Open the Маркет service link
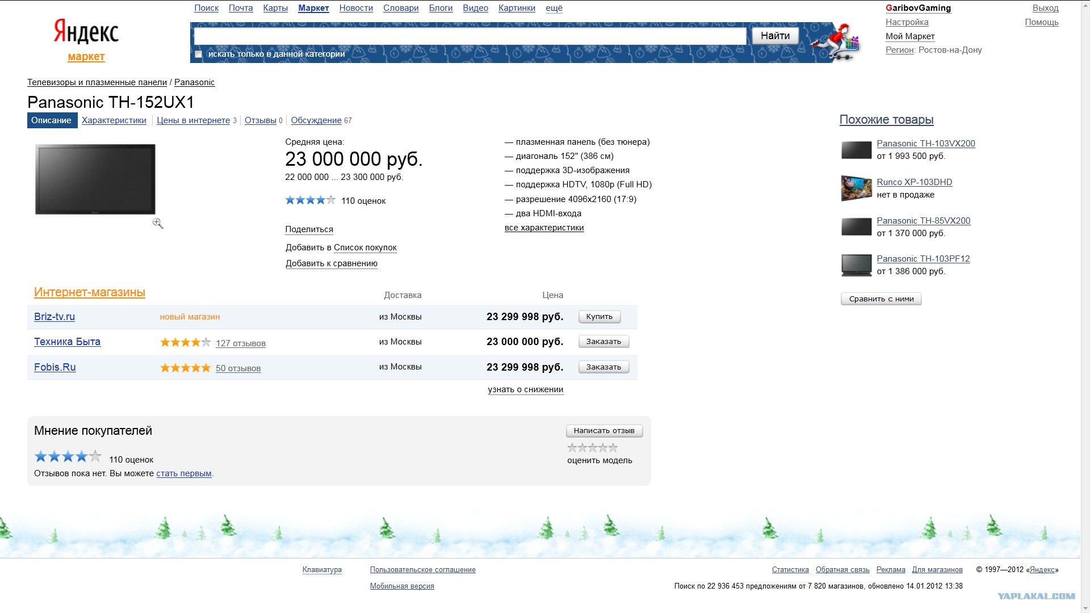1090x613 pixels. [313, 8]
